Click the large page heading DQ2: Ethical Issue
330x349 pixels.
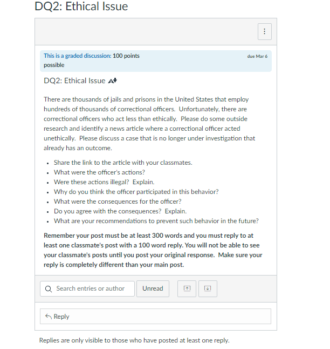[81, 6]
